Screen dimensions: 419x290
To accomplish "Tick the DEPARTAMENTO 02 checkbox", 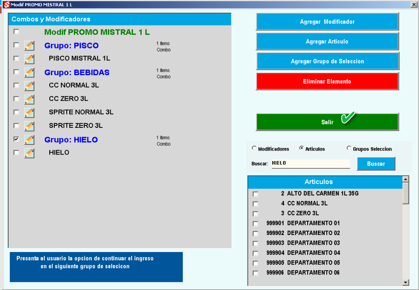I will click(x=256, y=233).
